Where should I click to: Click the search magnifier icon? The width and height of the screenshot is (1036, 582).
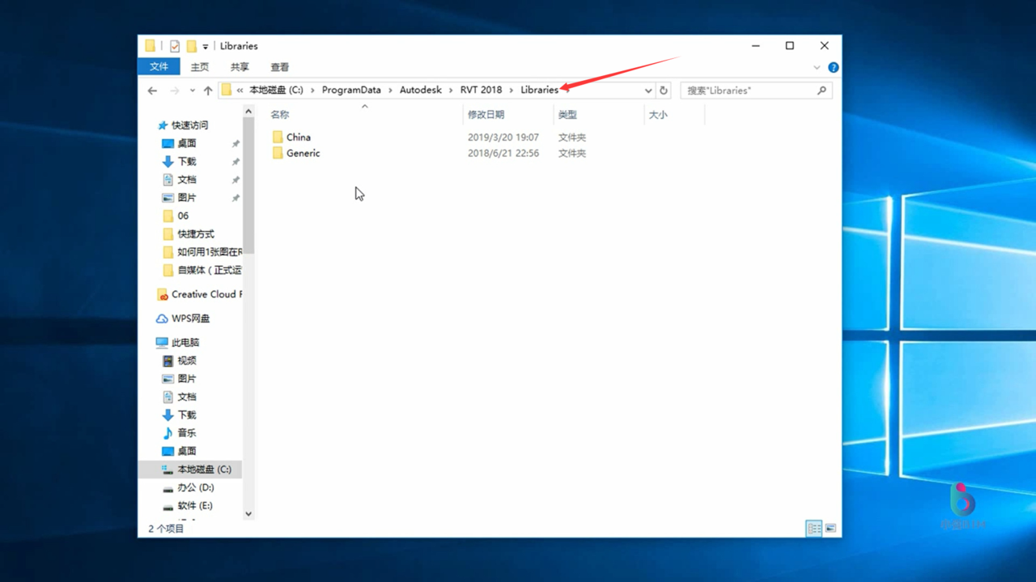point(822,91)
